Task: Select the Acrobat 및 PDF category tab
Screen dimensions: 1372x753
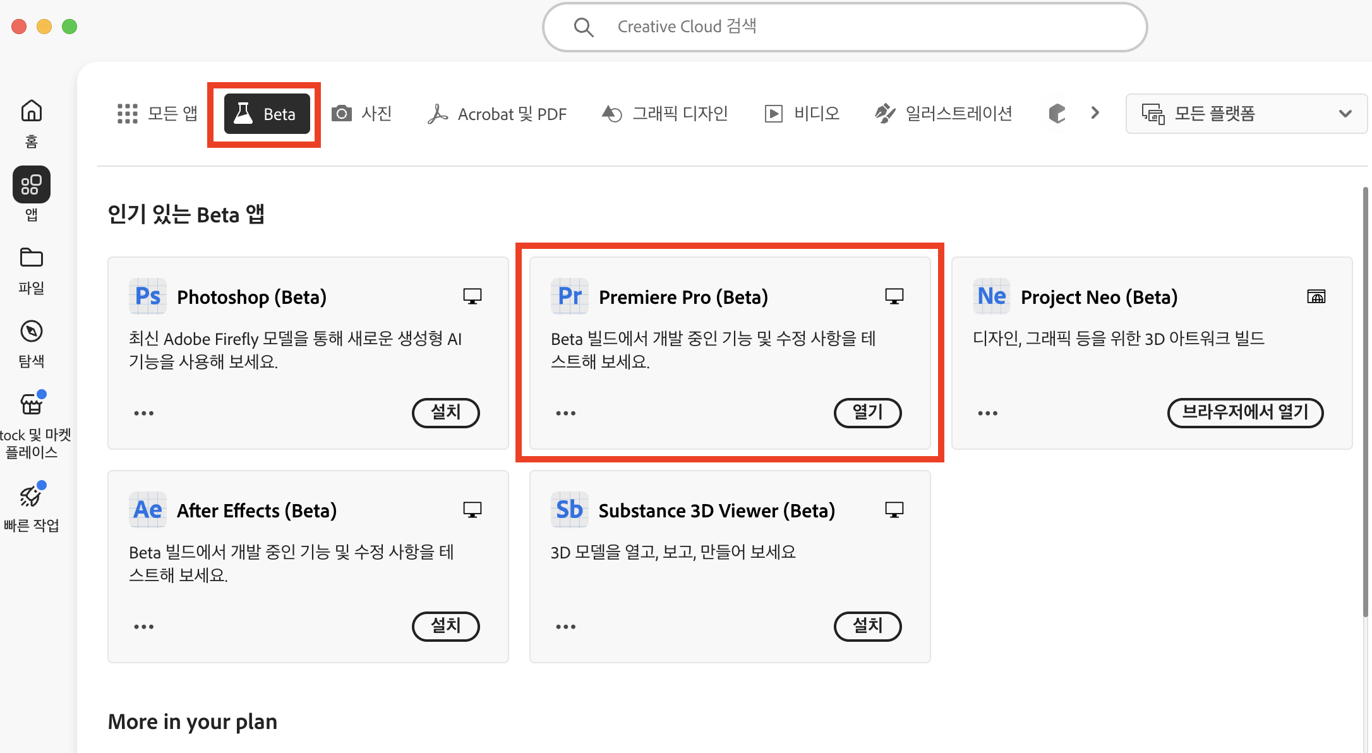Action: click(497, 114)
